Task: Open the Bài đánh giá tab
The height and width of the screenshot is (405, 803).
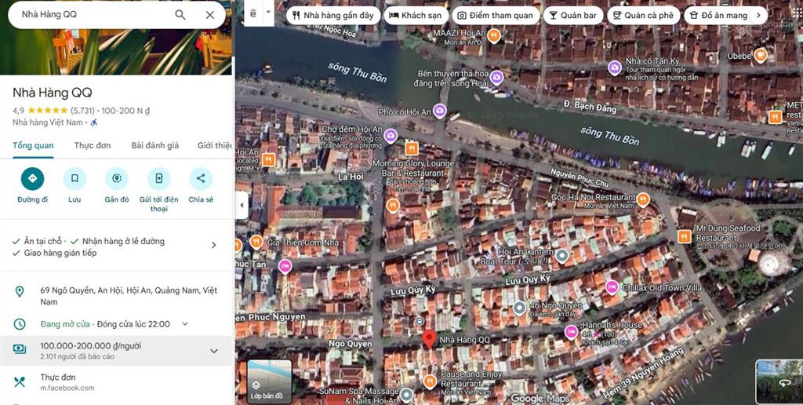Action: coord(155,145)
